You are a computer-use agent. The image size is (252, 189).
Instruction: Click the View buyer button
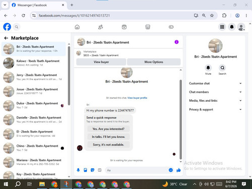click(x=101, y=62)
